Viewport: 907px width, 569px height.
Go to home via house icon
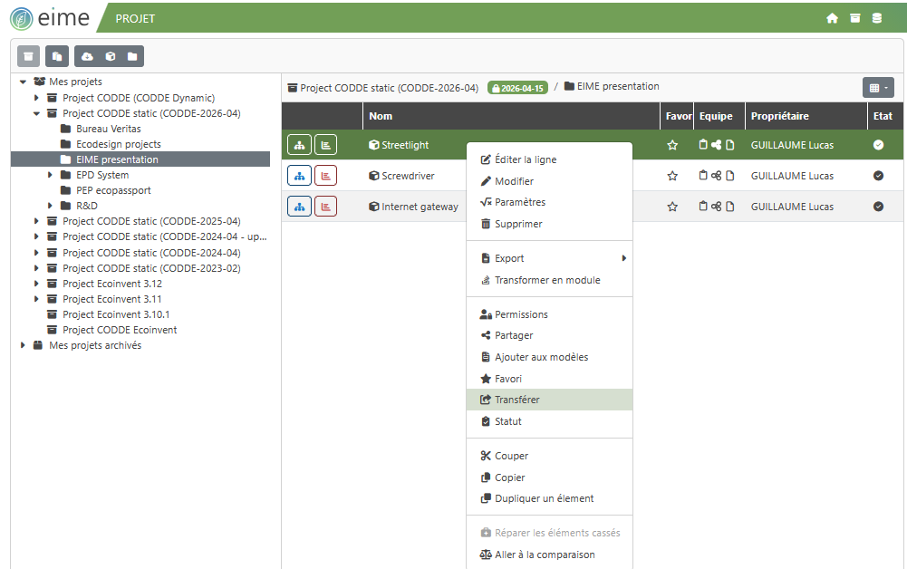pos(832,18)
